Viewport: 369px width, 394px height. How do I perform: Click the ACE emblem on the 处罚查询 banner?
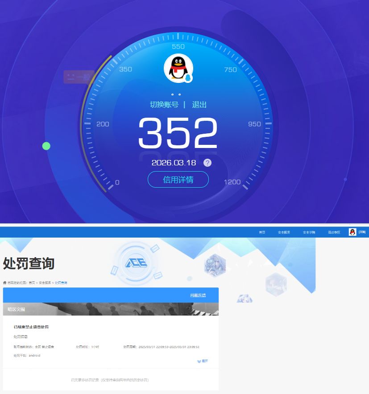coord(135,264)
